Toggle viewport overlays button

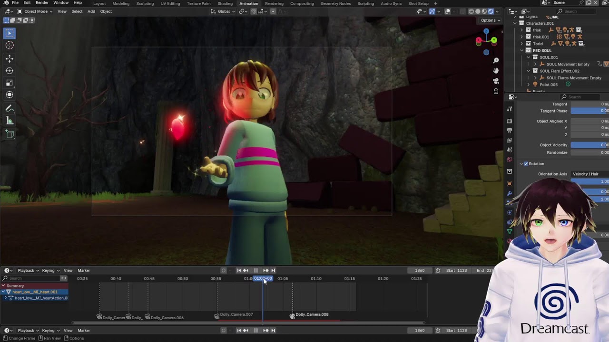click(x=448, y=11)
